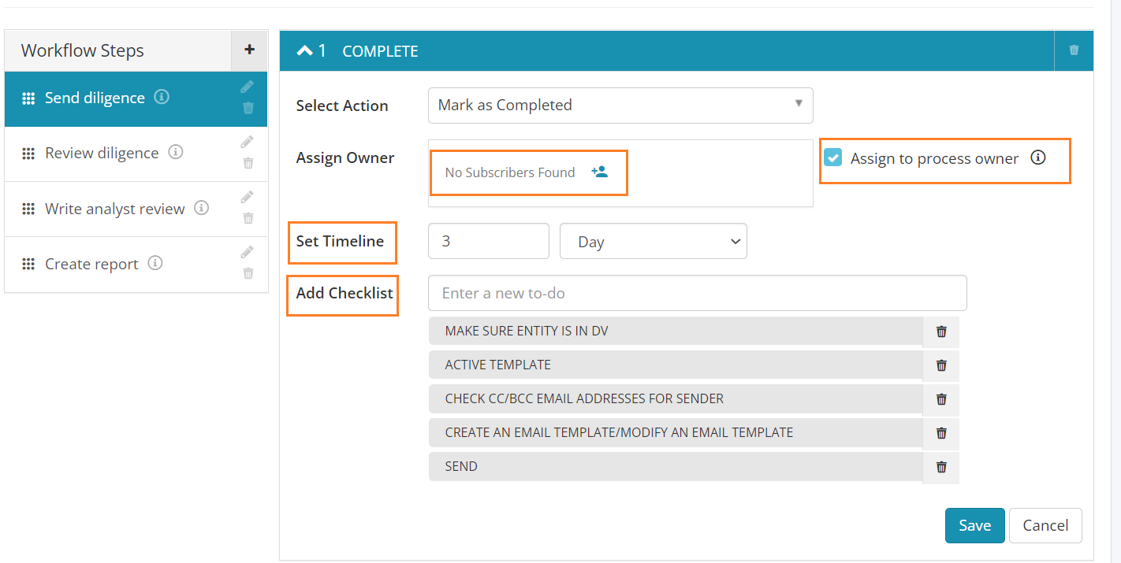Open the Select Action dropdown
Viewport: 1121px width, 563px height.
click(x=620, y=105)
